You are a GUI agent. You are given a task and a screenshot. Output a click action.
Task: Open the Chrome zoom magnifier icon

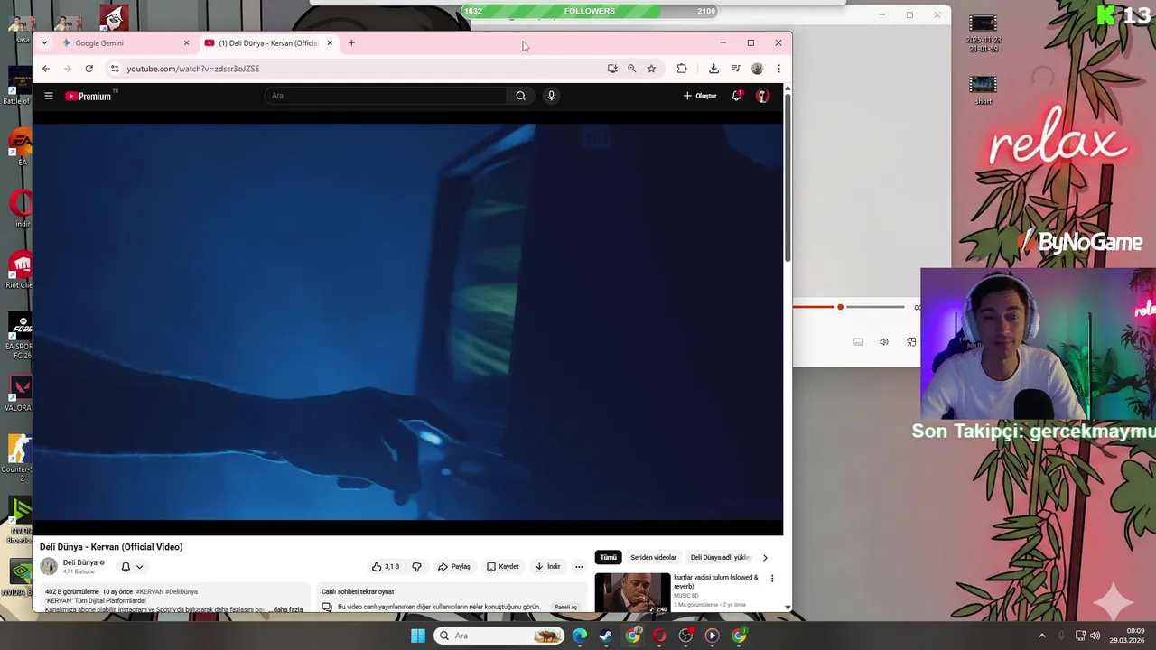pos(631,69)
